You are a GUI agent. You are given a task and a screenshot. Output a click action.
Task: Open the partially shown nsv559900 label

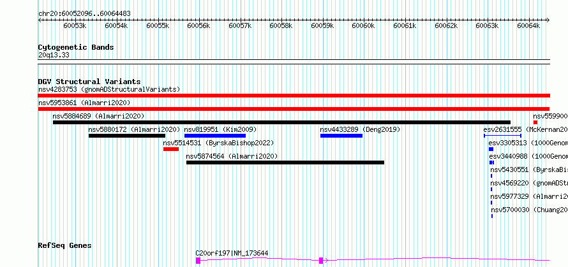point(550,116)
